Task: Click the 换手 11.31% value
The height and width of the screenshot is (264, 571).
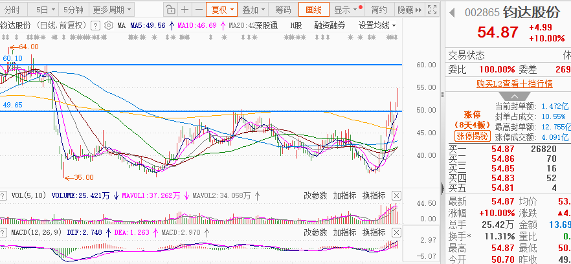Action: (499, 236)
